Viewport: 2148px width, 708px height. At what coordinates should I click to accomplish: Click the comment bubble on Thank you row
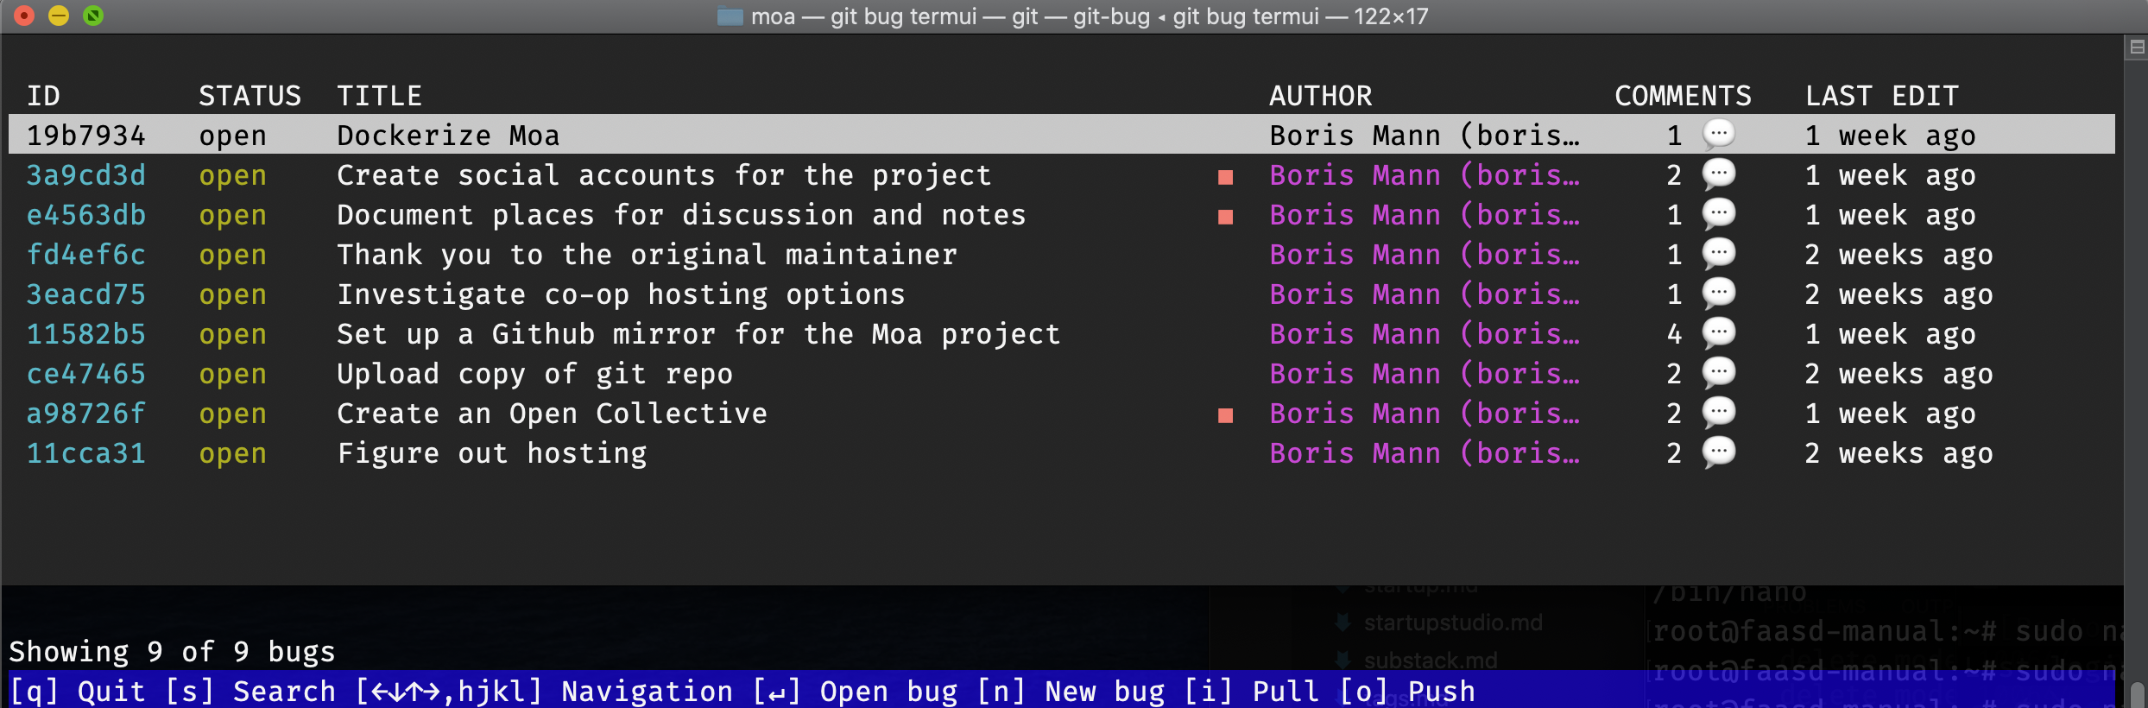point(1718,253)
